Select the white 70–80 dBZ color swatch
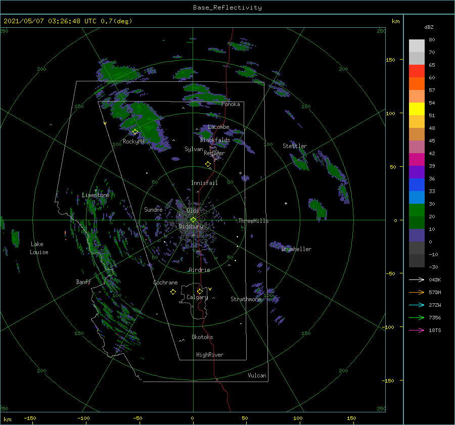This screenshot has width=455, height=425. coord(417,46)
